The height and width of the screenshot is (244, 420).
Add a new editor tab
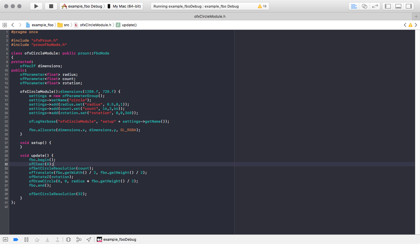417,16
